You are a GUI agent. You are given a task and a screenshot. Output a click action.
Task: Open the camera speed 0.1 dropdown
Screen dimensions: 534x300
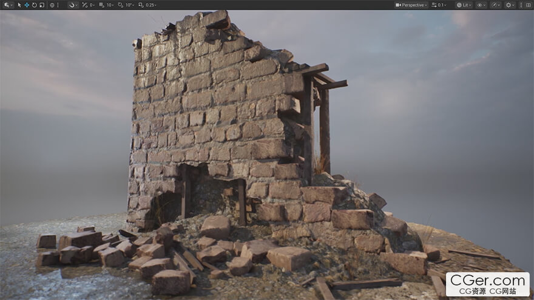(439, 5)
